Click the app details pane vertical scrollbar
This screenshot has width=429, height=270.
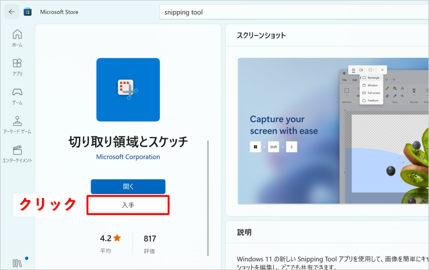(208, 198)
